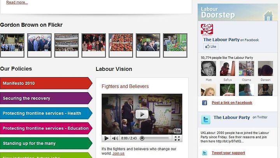The height and width of the screenshot is (158, 280).
Task: Click the Read more link
Action: pos(17,2)
